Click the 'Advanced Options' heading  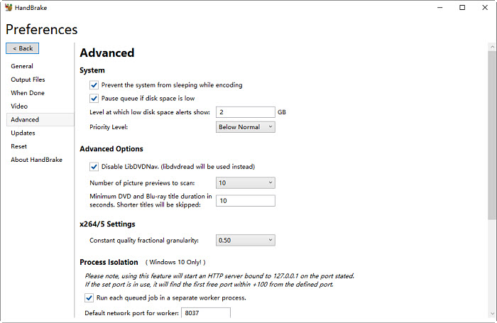pyautogui.click(x=111, y=149)
